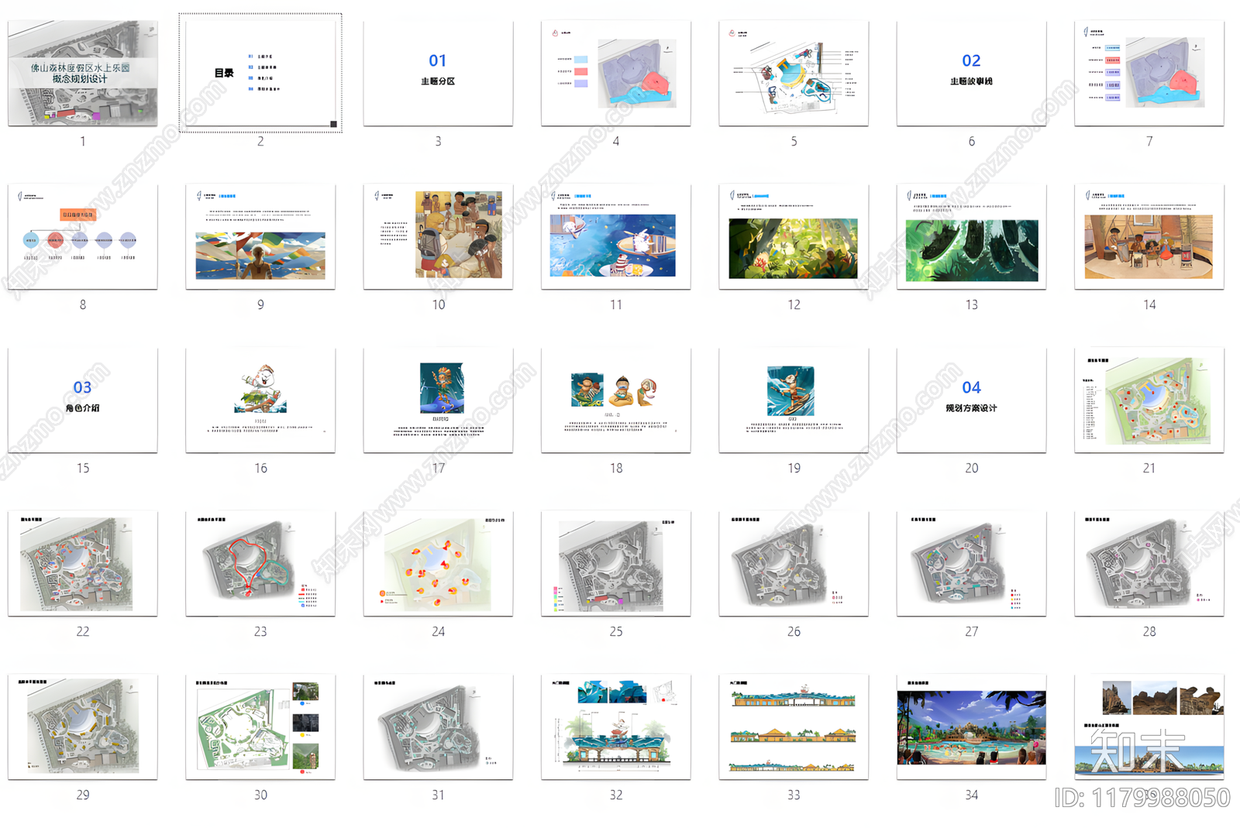Select slide 31 cyan waterway plan
Screen dimensions: 1240x828
click(438, 727)
